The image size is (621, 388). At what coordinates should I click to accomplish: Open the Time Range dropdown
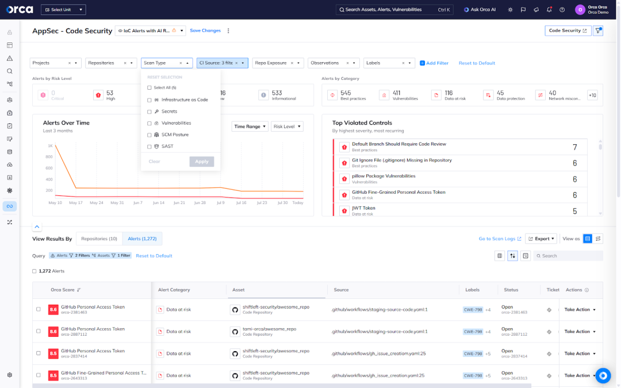click(250, 126)
